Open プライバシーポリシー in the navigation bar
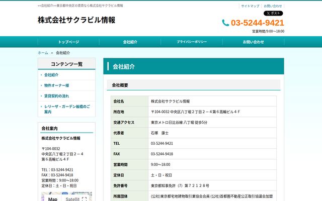This screenshot has width=322, height=201. (192, 42)
